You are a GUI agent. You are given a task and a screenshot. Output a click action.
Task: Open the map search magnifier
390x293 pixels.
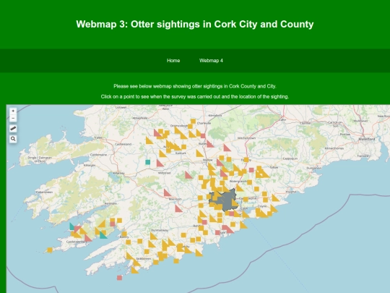click(13, 139)
